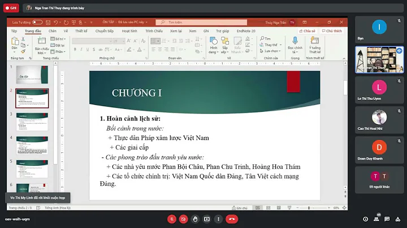Click the Dán paste icon
Image resolution: width=407 pixels, height=228 pixels.
15,41
